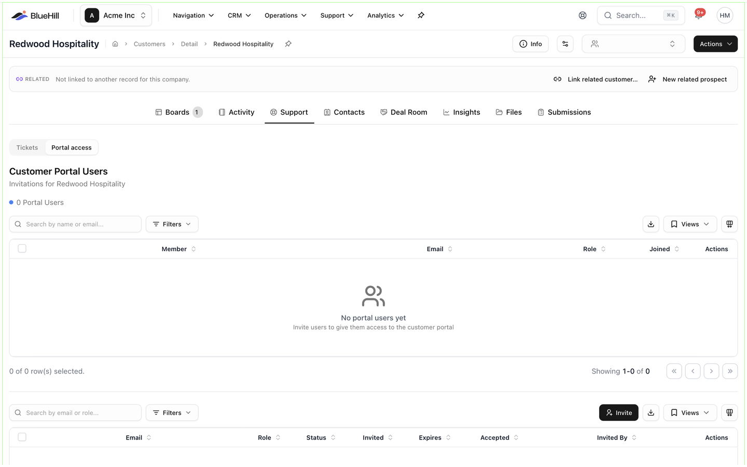Open the assignee users selector dropdown
Screen dimensions: 747x467
tap(633, 44)
